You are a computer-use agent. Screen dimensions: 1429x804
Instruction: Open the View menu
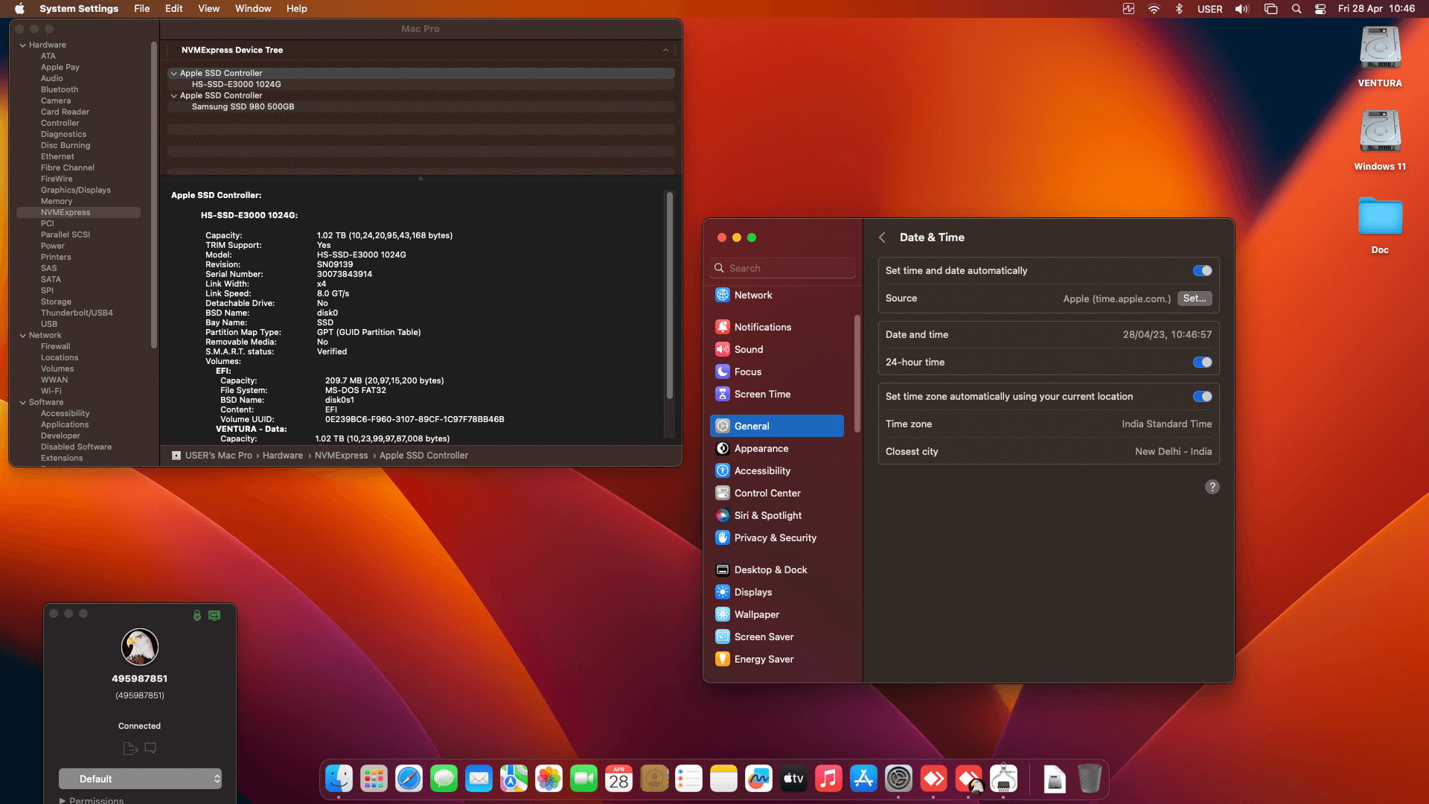(x=208, y=9)
